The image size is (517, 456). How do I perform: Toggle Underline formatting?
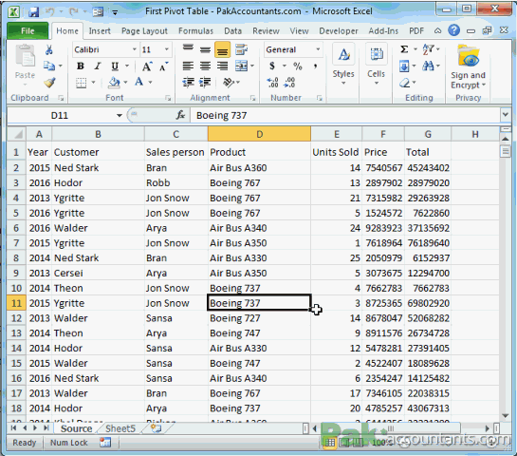115,66
